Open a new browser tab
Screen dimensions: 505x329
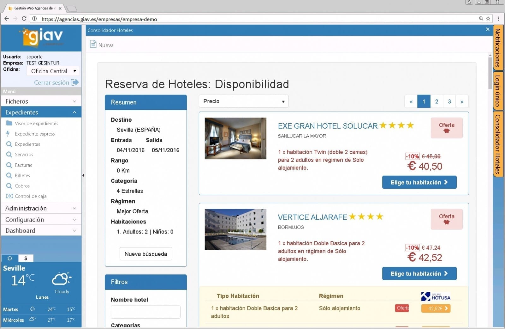[x=72, y=9]
